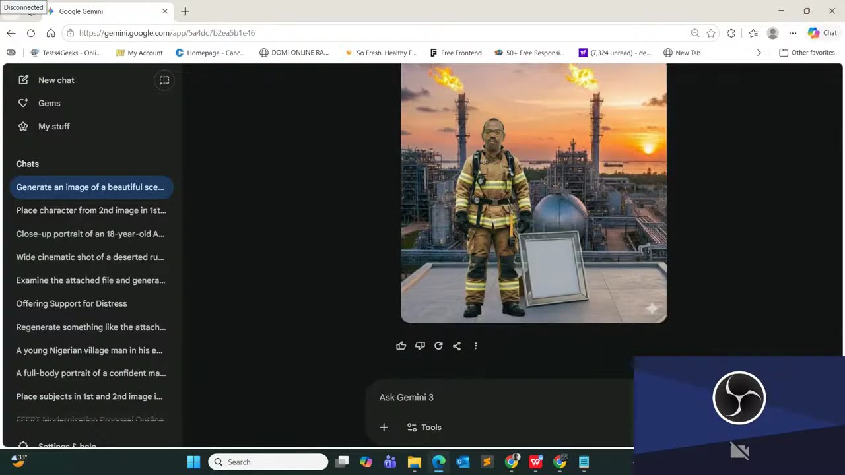Open a new browser tab with plus
This screenshot has height=475, width=845.
185,11
